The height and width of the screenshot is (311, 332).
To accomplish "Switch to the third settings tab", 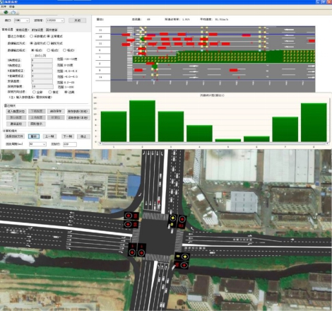I will pos(37,30).
